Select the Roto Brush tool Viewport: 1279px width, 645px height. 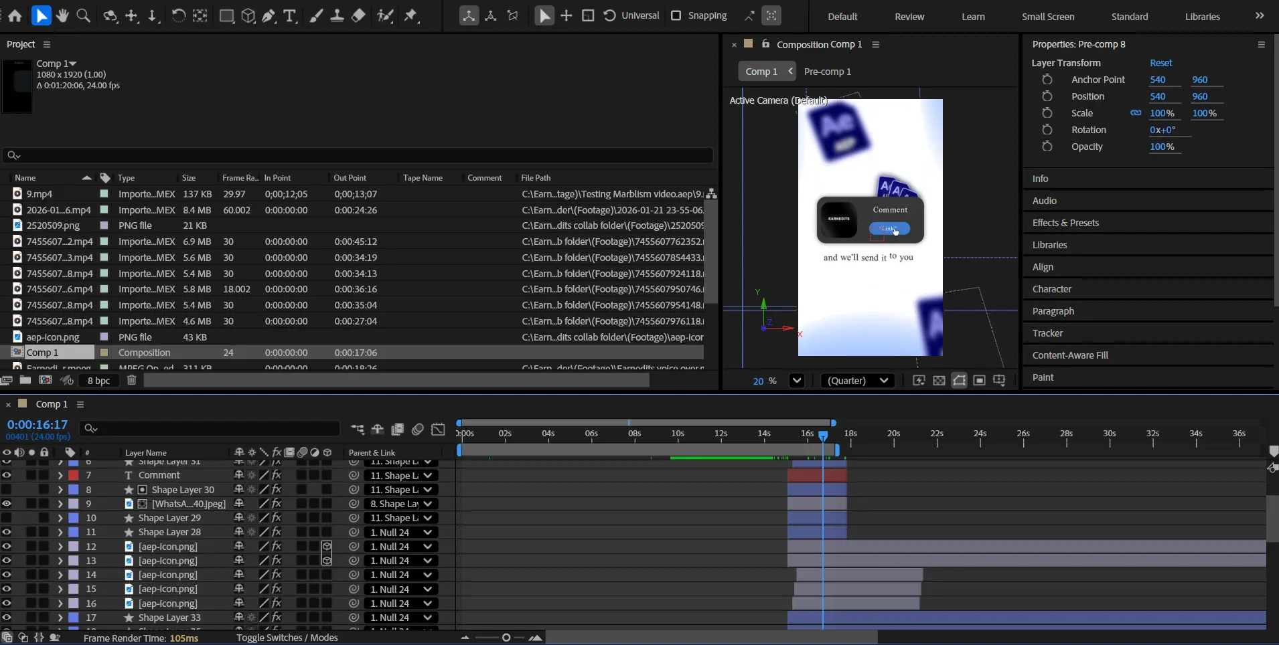(385, 15)
